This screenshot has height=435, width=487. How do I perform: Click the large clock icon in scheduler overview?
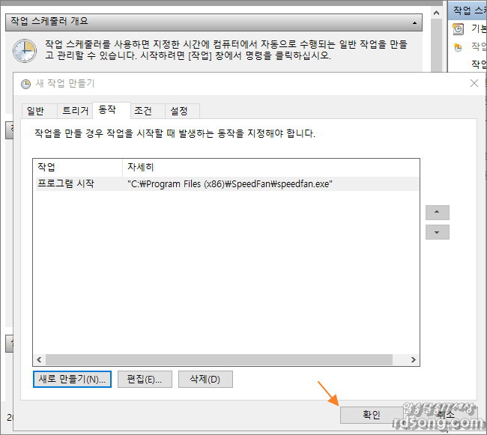point(25,50)
